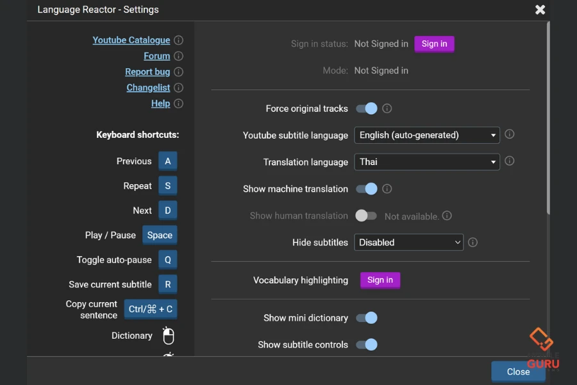This screenshot has height=385, width=577.
Task: Disable Show machine translation switch
Action: (x=367, y=189)
